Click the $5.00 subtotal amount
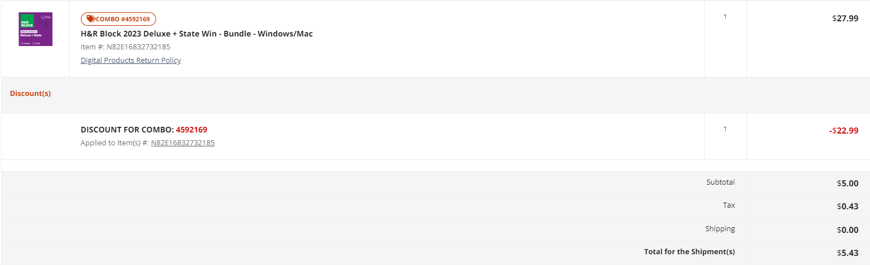The image size is (870, 266). point(848,183)
